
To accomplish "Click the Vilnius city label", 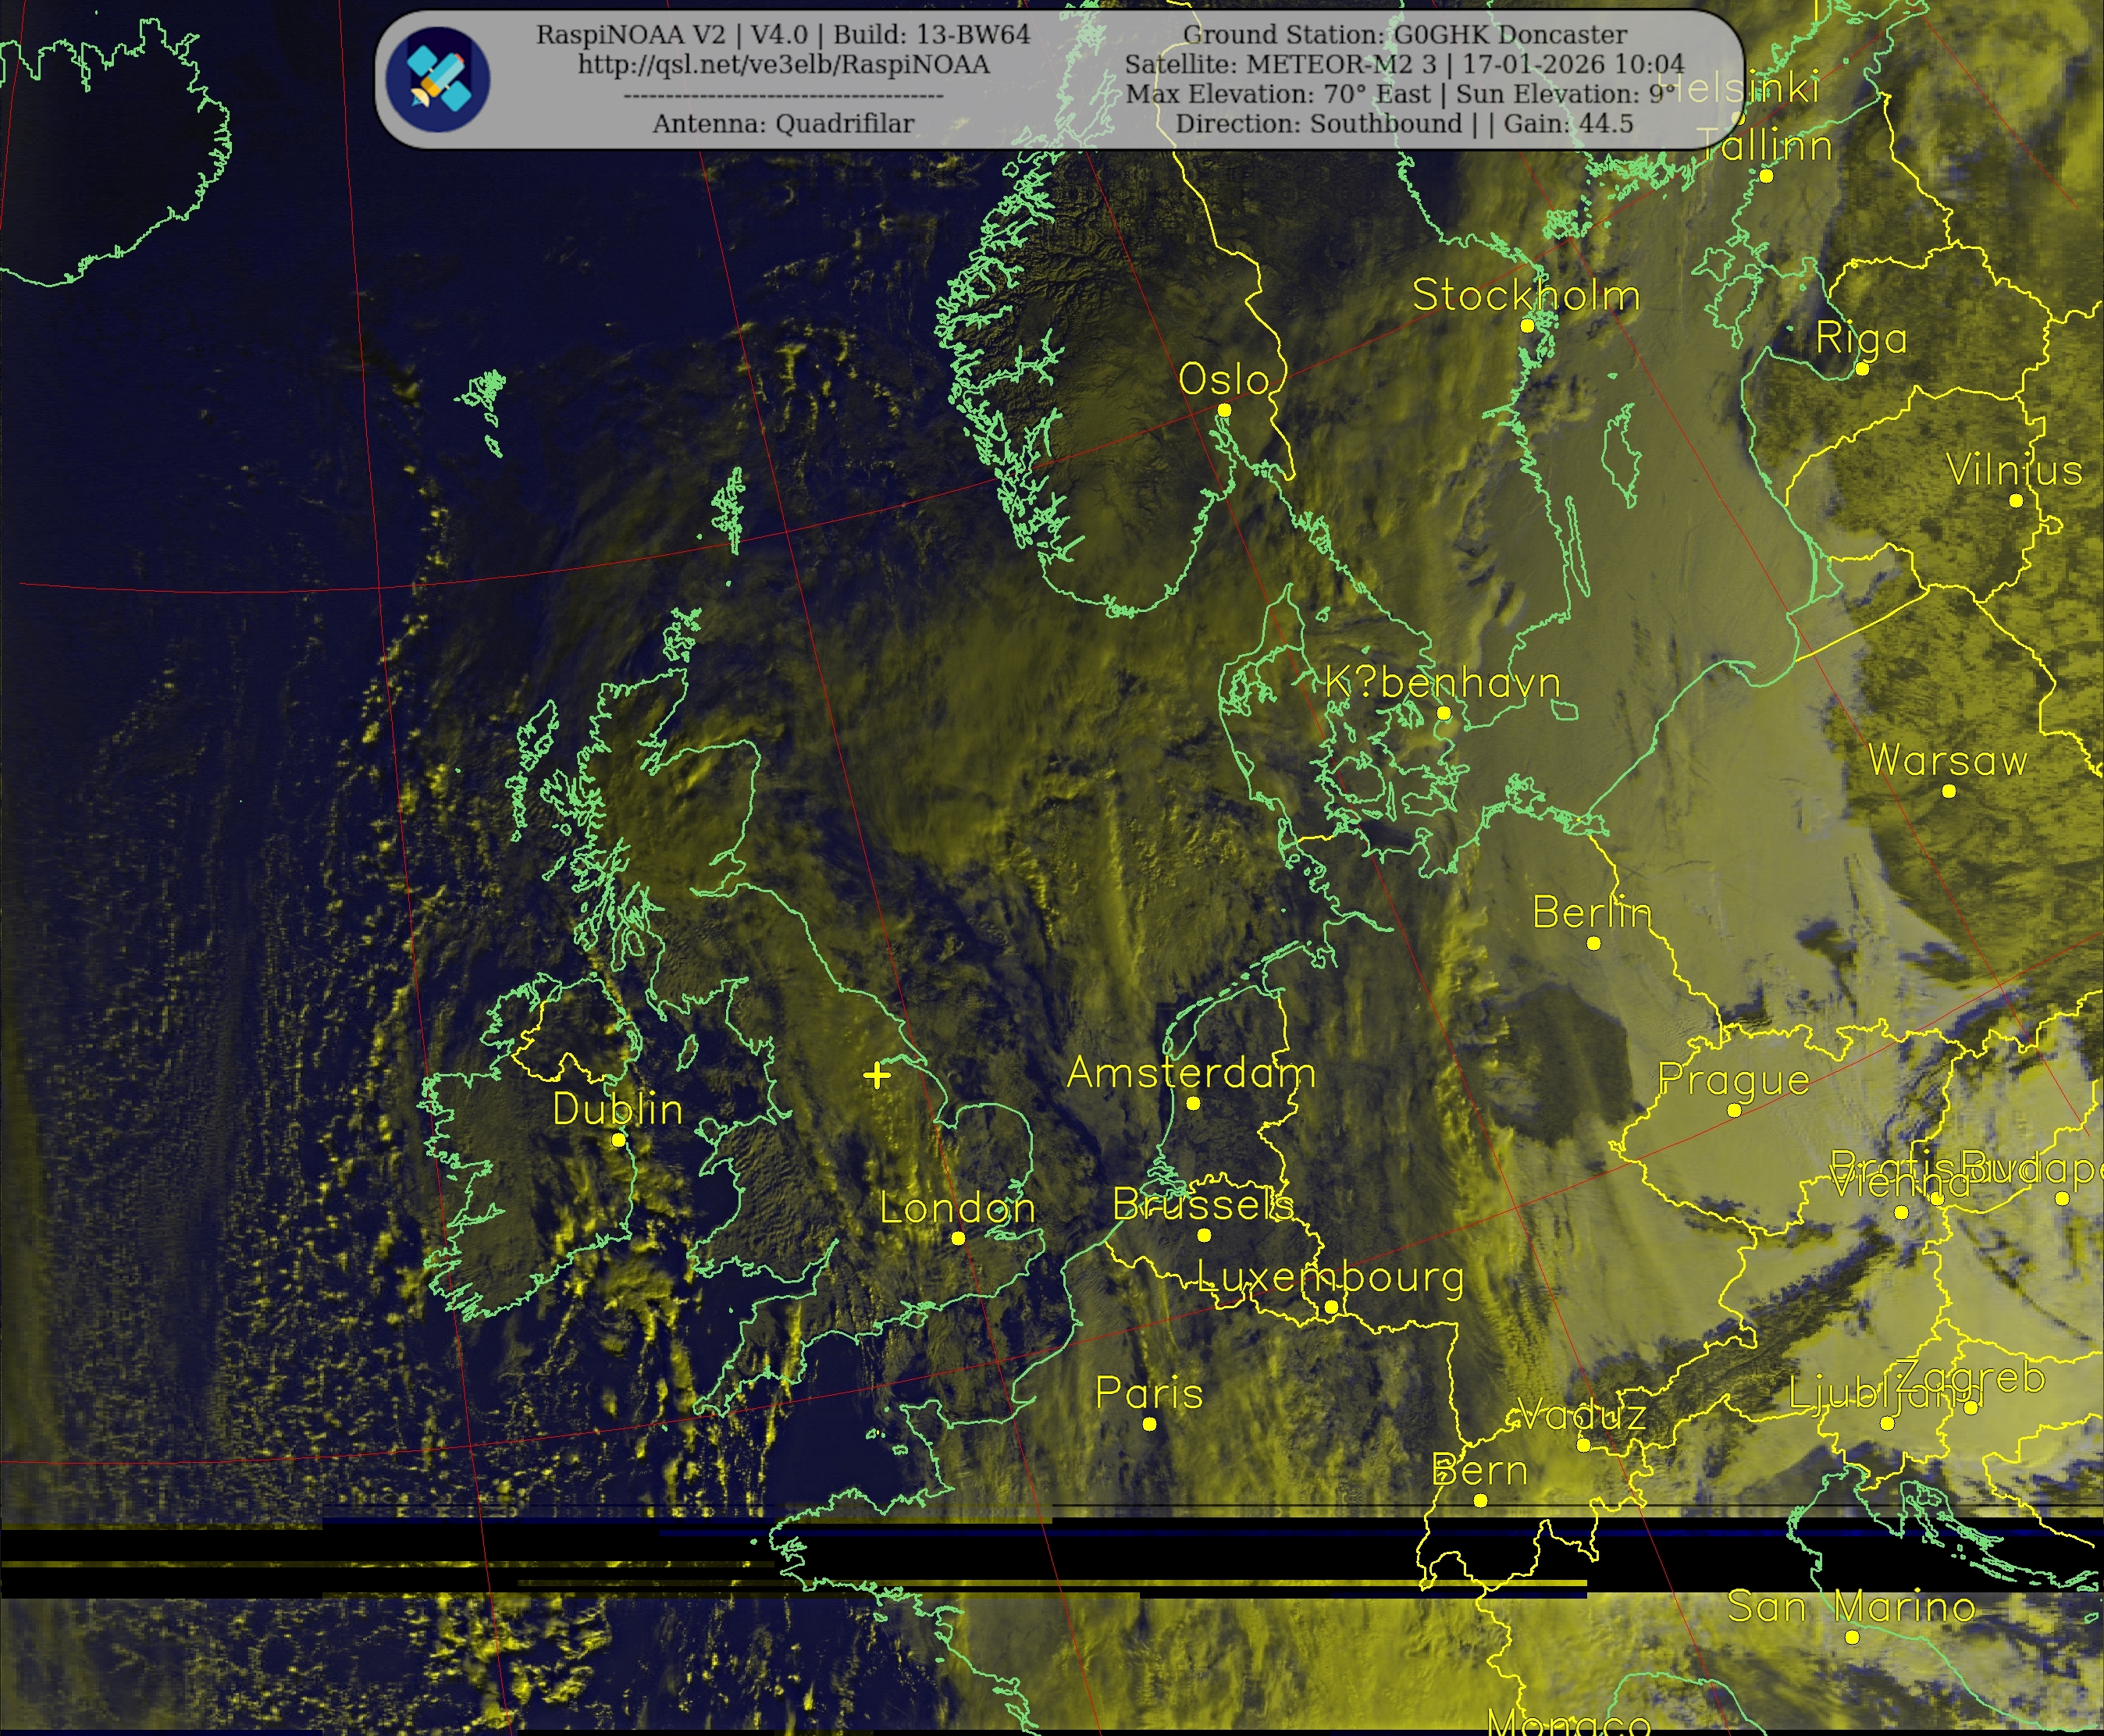I will pyautogui.click(x=2014, y=470).
